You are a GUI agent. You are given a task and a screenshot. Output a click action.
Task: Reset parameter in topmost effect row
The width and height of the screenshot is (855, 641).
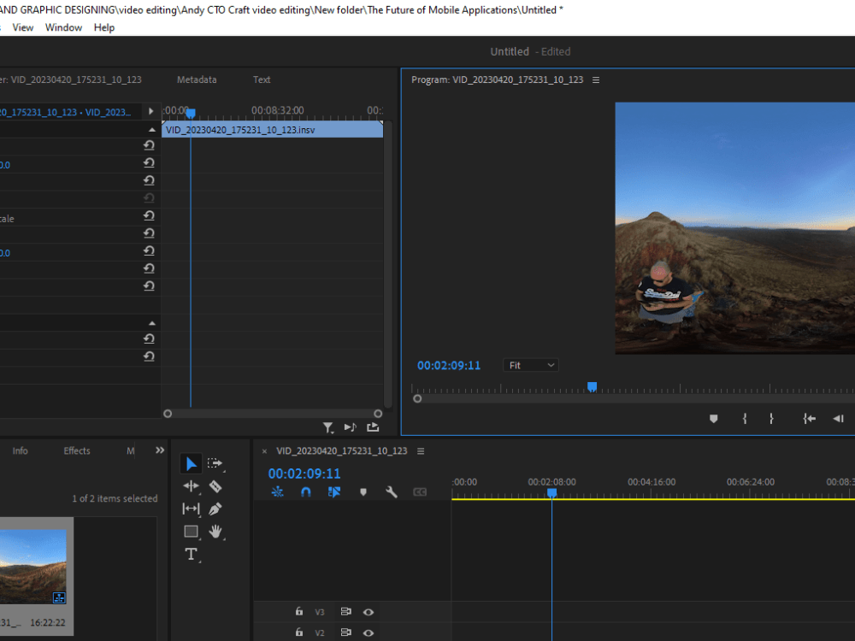(149, 145)
